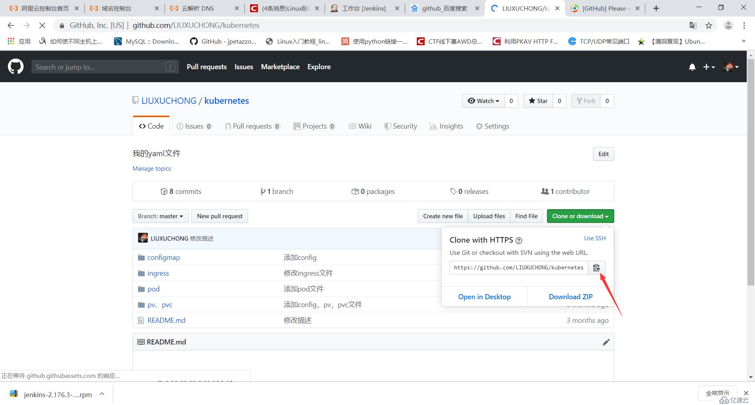
Task: Open LIUXUCHONG profile link in breadcrumb
Action: pyautogui.click(x=169, y=101)
